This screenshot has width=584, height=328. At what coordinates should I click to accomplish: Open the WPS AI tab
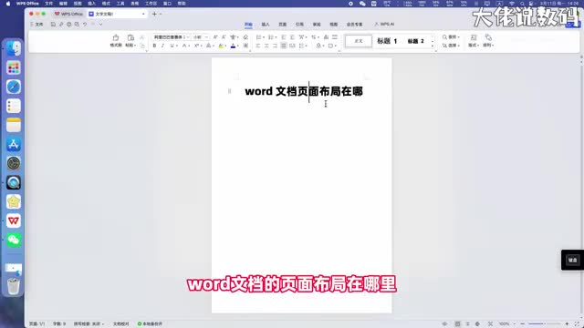tap(384, 25)
